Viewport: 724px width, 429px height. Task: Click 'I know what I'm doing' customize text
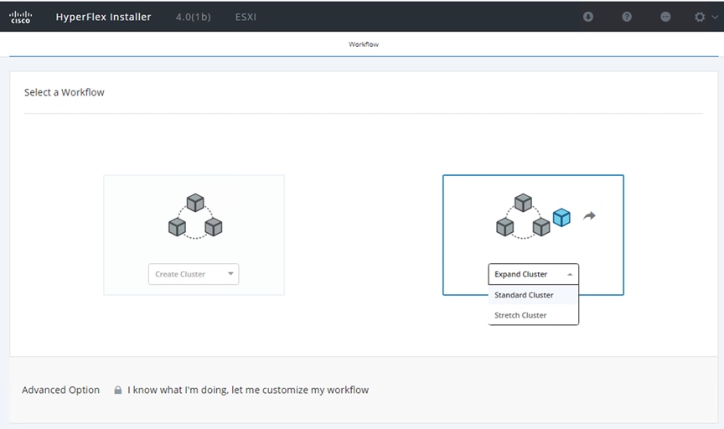248,390
